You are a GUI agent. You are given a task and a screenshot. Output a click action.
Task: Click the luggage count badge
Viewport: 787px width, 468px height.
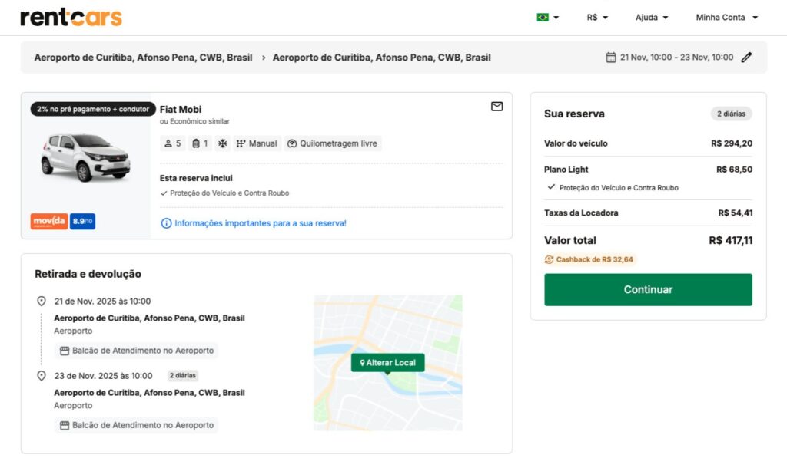click(200, 143)
